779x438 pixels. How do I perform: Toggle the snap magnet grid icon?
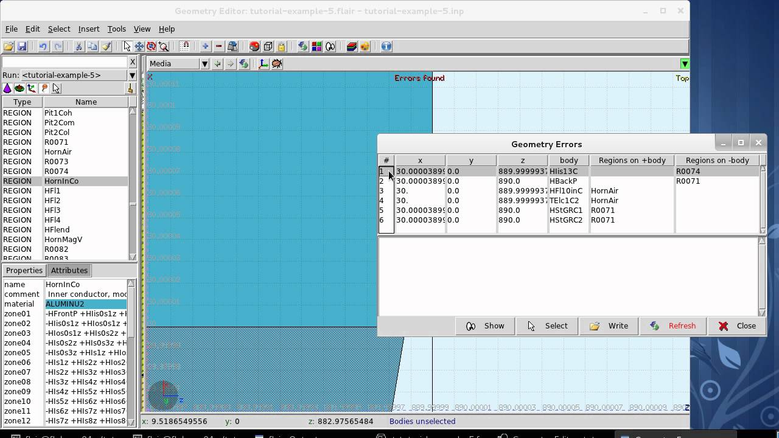tap(184, 46)
